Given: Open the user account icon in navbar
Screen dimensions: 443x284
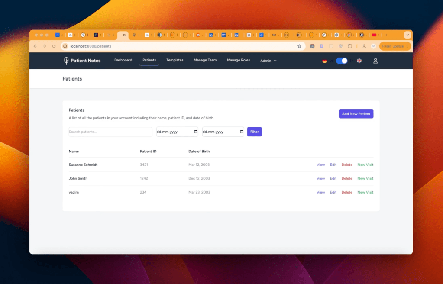Looking at the screenshot, I should [375, 61].
